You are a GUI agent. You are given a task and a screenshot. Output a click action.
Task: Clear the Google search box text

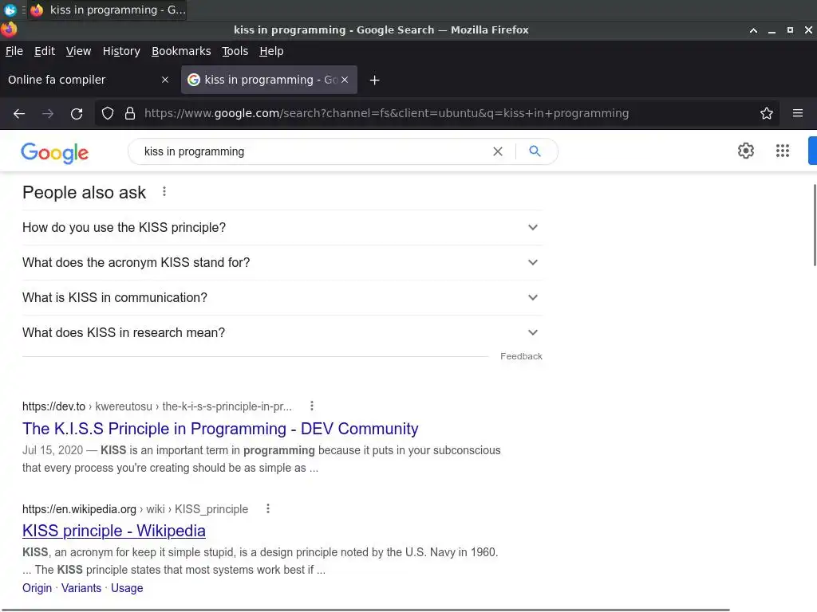[x=498, y=151]
